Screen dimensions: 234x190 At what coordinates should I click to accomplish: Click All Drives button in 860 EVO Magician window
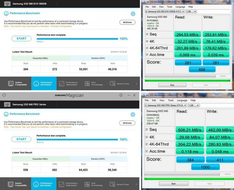(x=127, y=22)
